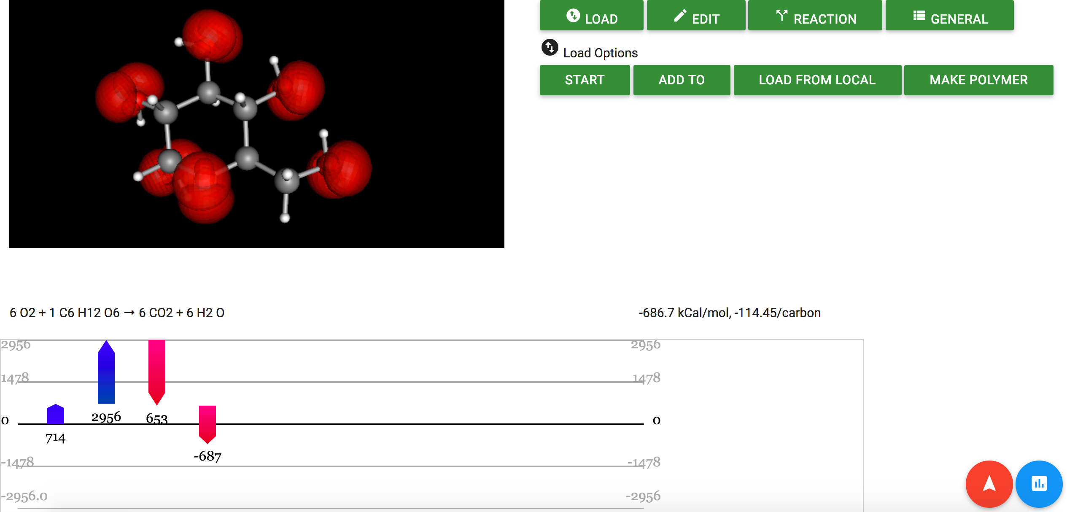The image size is (1067, 512).
Task: Click the Load Options swap icon
Action: 550,47
